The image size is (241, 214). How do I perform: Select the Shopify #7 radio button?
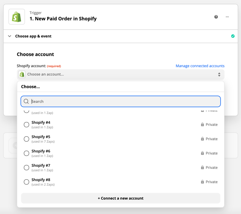click(26, 167)
